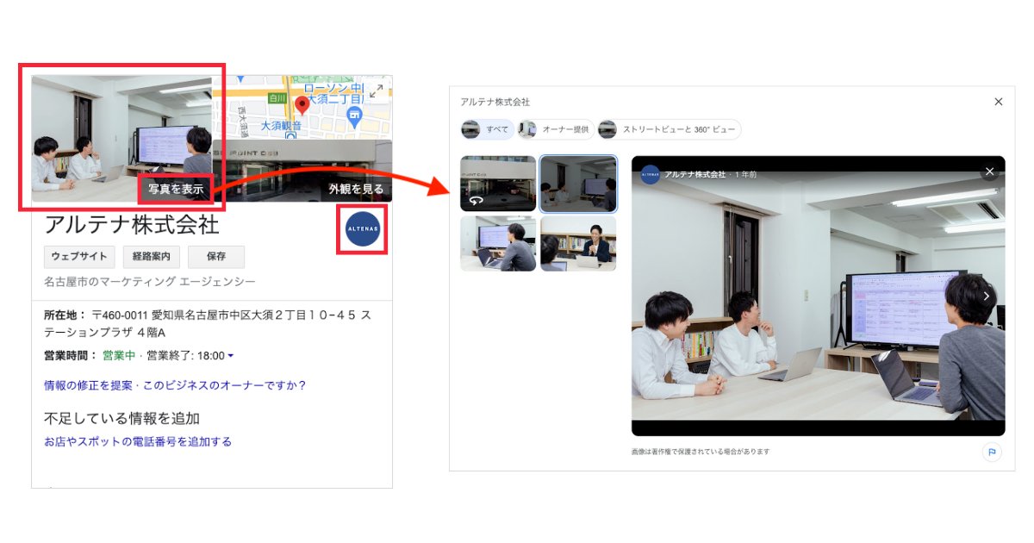Go to next photo with arrow

[x=987, y=296]
